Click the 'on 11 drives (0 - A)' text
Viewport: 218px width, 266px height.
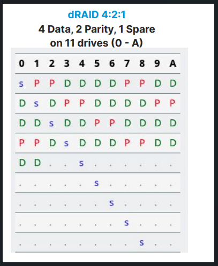[x=96, y=43]
